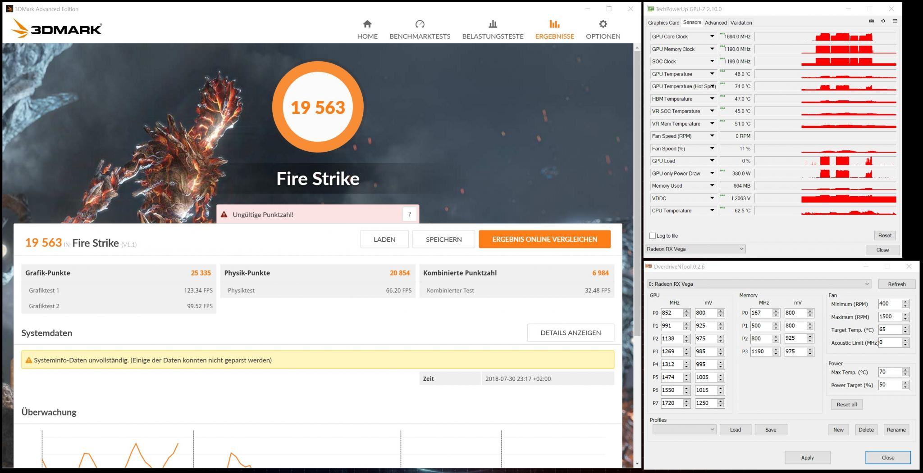
Task: Click Grafik-Punkte score 25 335
Action: (201, 273)
